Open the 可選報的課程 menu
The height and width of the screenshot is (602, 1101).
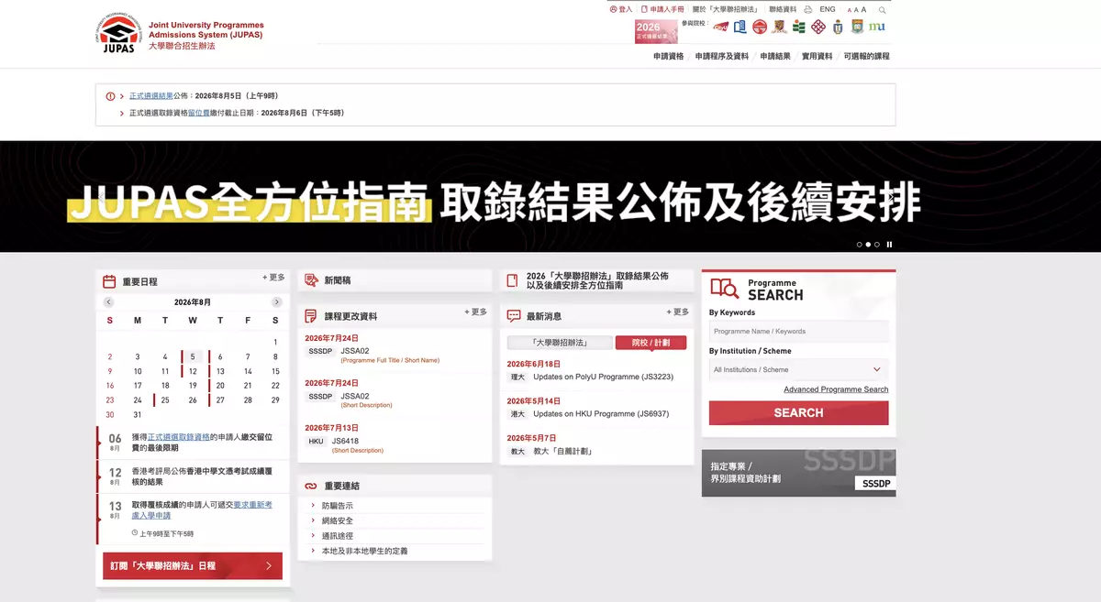[867, 56]
